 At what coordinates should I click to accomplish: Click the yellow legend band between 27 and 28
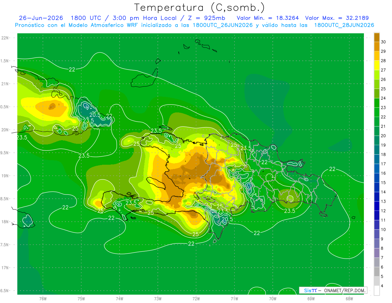point(377,65)
